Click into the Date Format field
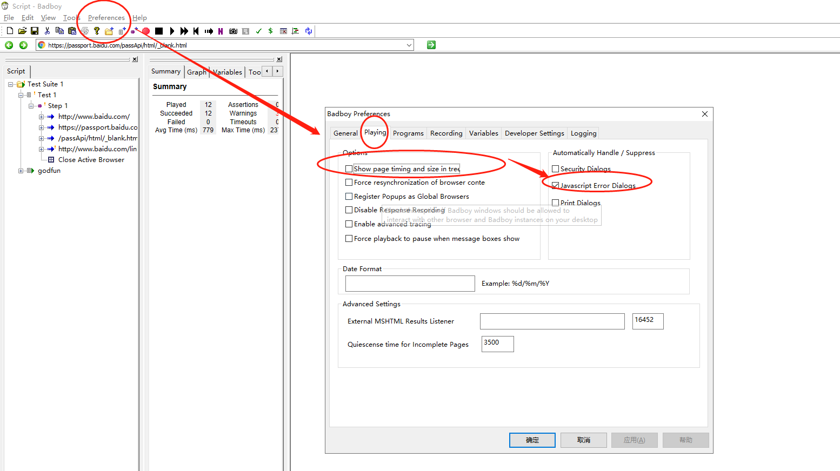This screenshot has height=471, width=840. click(x=410, y=284)
